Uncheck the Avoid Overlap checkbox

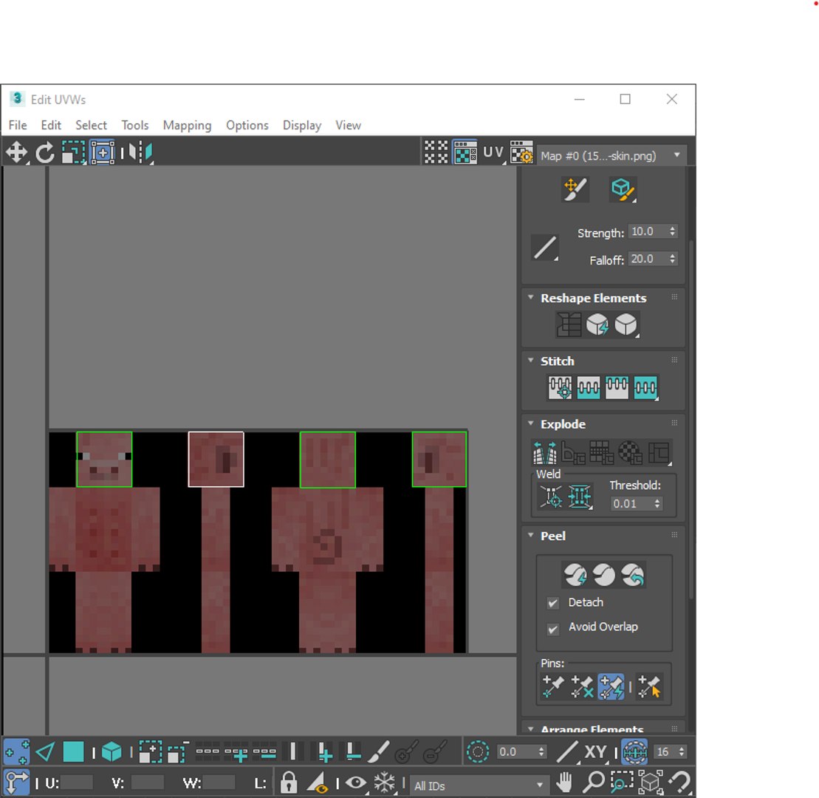click(x=552, y=629)
